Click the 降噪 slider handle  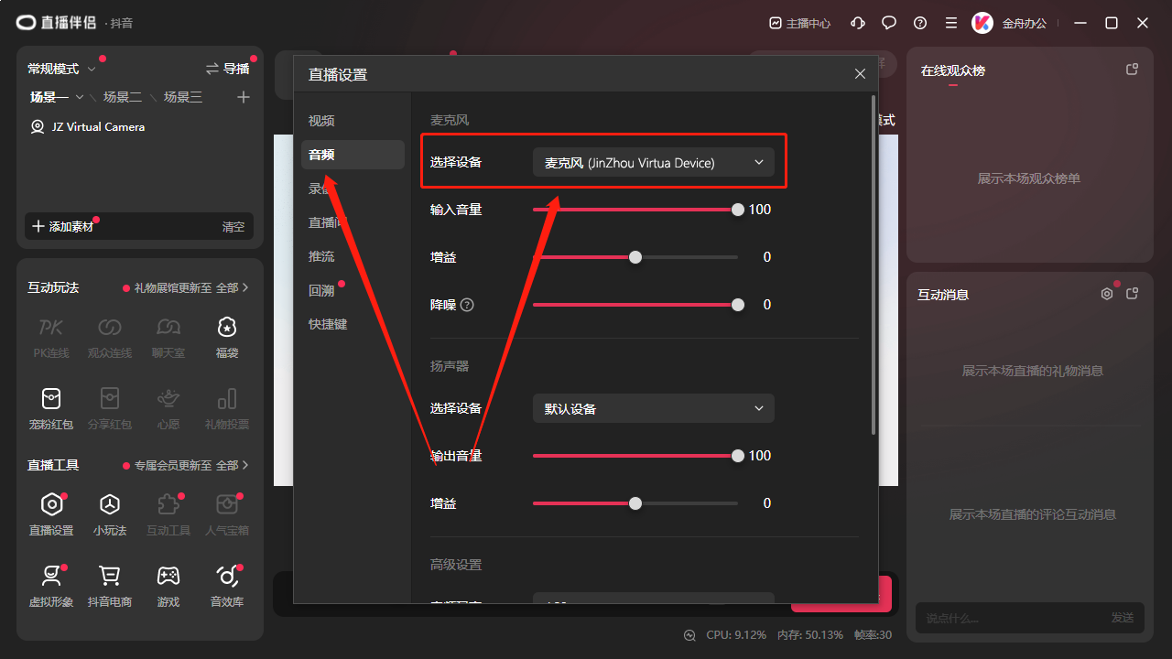click(x=738, y=305)
